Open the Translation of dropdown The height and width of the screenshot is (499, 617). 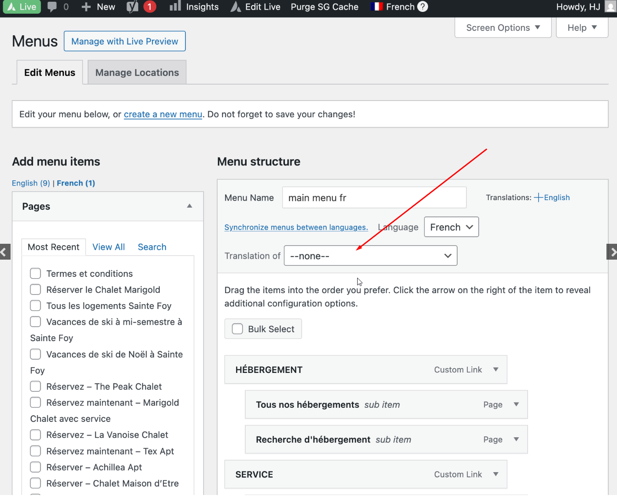point(370,256)
